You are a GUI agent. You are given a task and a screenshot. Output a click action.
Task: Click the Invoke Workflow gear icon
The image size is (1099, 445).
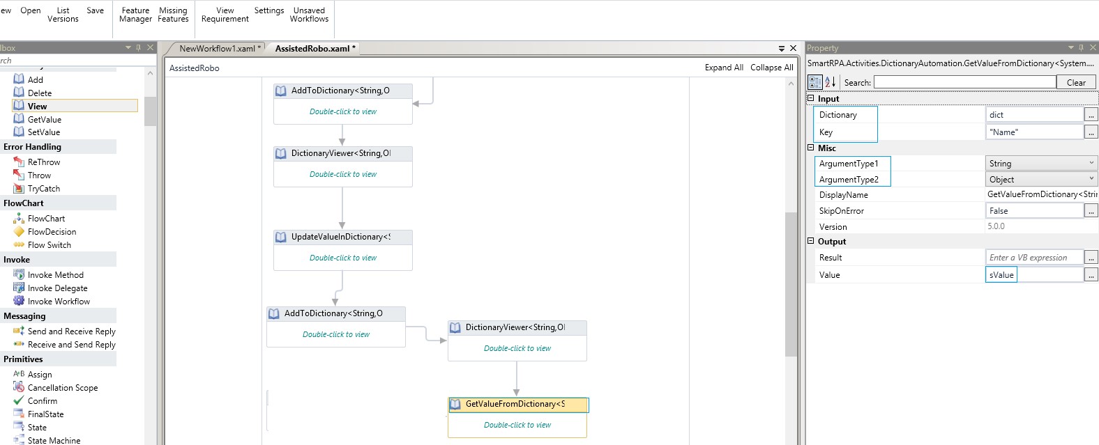tap(19, 302)
